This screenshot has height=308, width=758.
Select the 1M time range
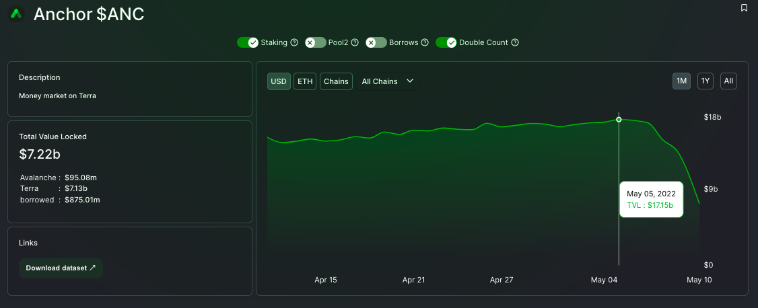click(x=681, y=81)
